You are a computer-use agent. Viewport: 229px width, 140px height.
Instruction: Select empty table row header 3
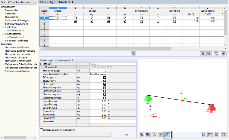pyautogui.click(x=44, y=25)
